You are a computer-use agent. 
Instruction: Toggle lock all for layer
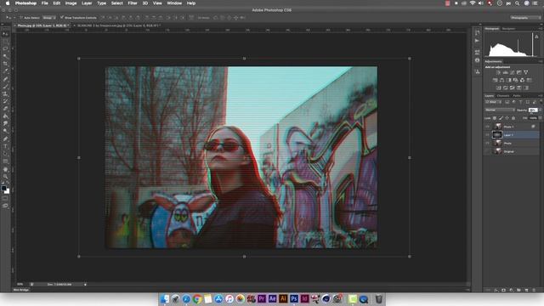click(513, 118)
